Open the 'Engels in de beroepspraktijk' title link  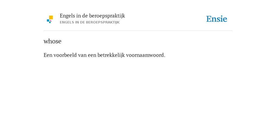tap(92, 16)
